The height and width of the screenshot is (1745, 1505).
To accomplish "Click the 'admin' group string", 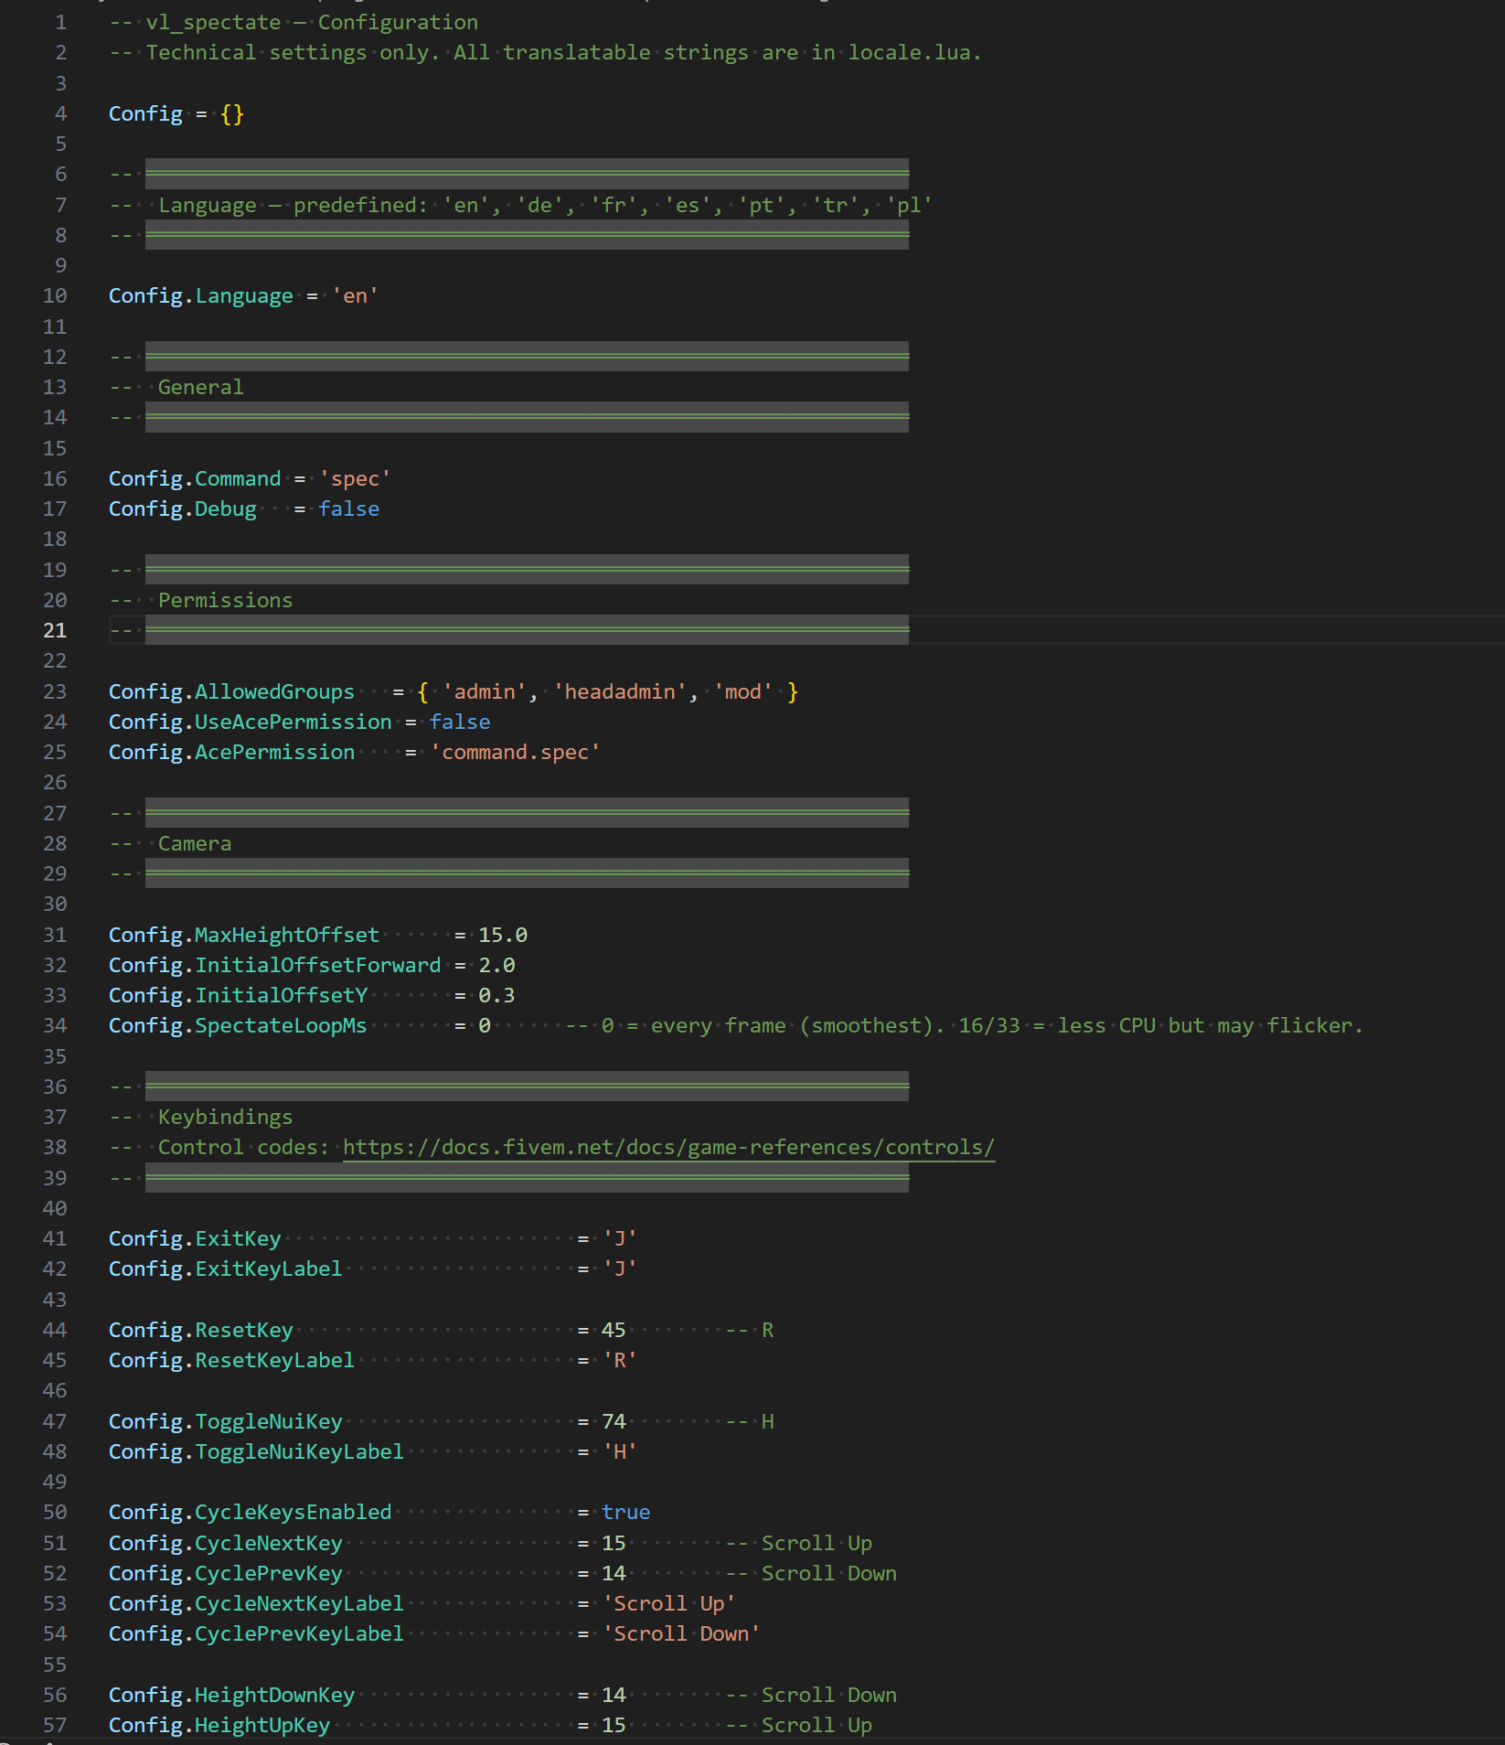I will pyautogui.click(x=484, y=691).
